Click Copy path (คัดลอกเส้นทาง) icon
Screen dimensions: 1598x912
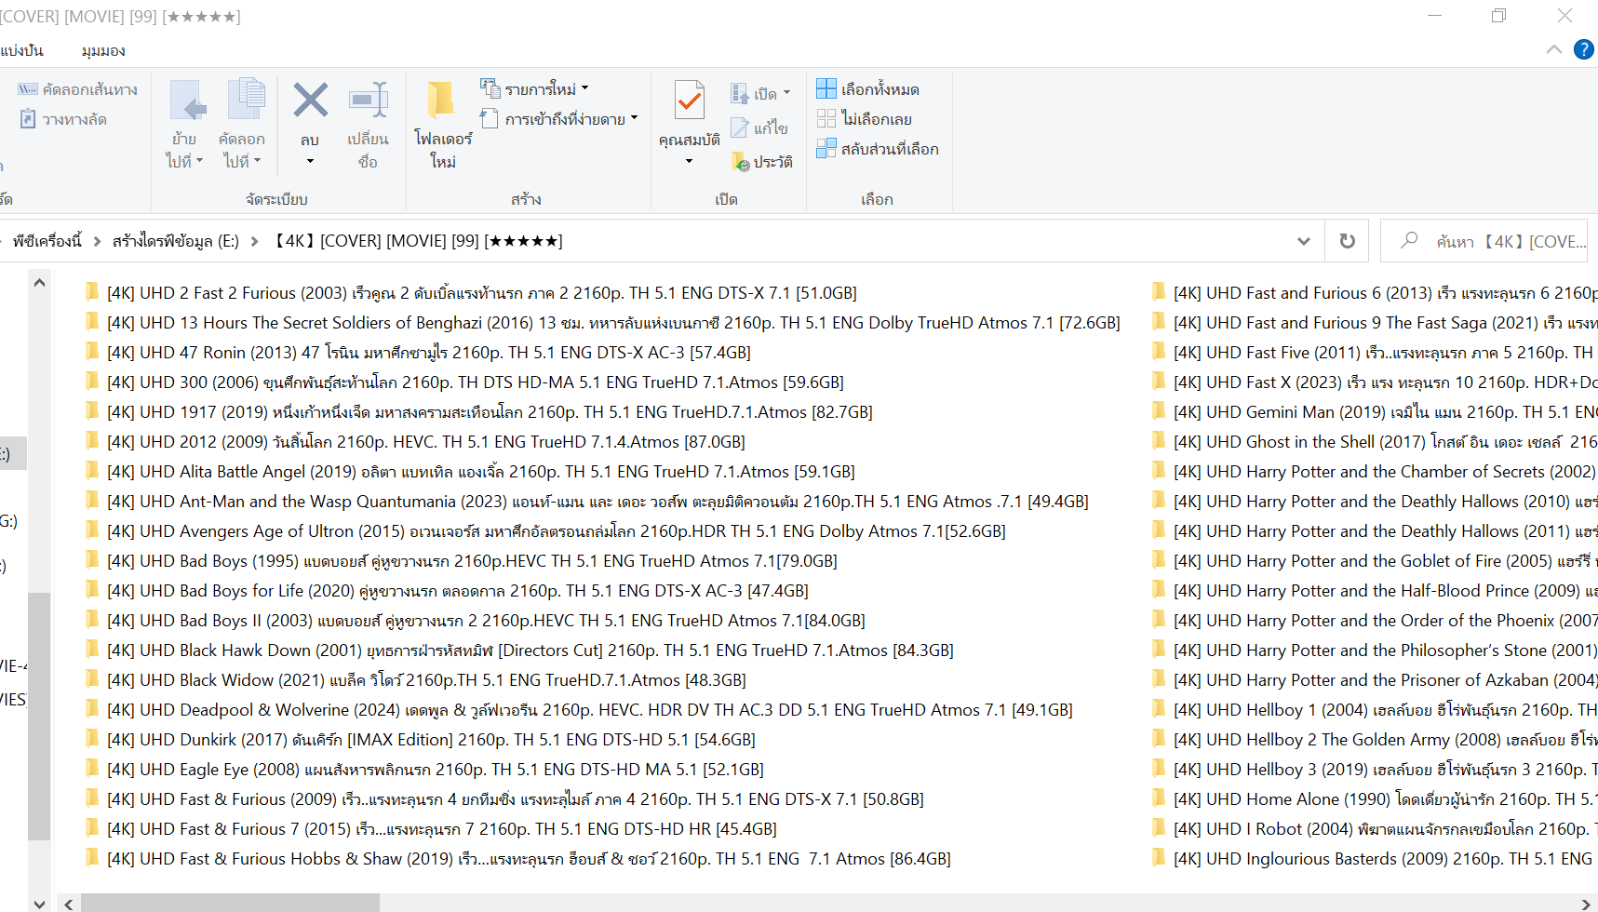tap(28, 89)
